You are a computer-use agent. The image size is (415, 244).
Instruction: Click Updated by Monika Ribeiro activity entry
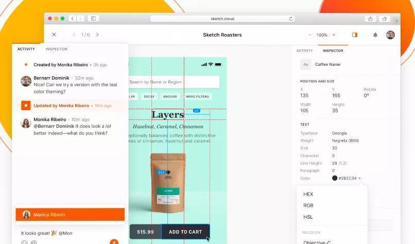click(x=71, y=106)
